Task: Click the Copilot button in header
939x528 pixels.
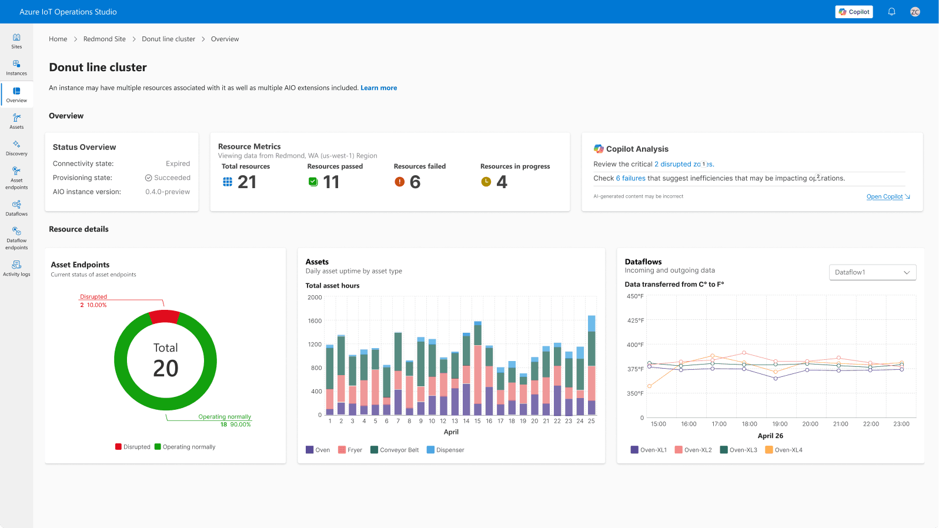Action: pyautogui.click(x=854, y=12)
